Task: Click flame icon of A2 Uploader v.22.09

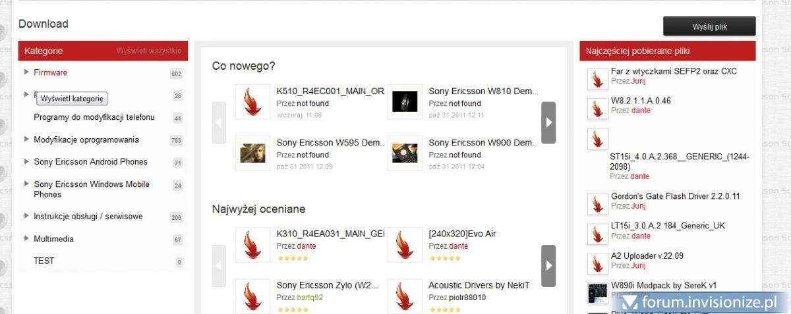Action: tap(598, 264)
